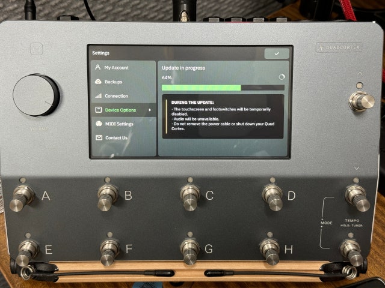Click the MIDI Settings connector icon
Viewport: 385px width, 288px height.
tap(99, 124)
